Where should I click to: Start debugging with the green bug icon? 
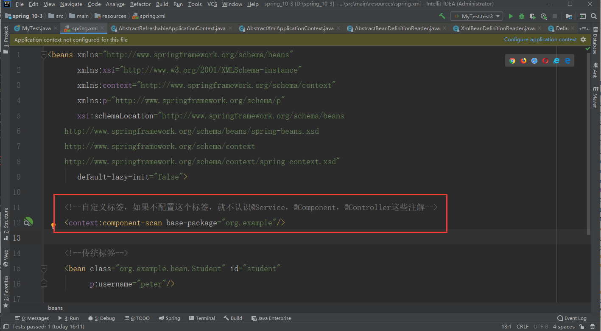click(522, 16)
